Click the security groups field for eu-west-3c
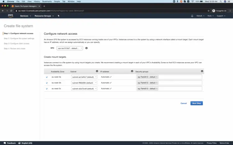This screenshot has height=145, width=233. point(169,89)
